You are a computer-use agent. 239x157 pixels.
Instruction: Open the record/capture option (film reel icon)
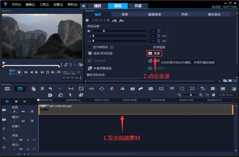[x=112, y=89]
